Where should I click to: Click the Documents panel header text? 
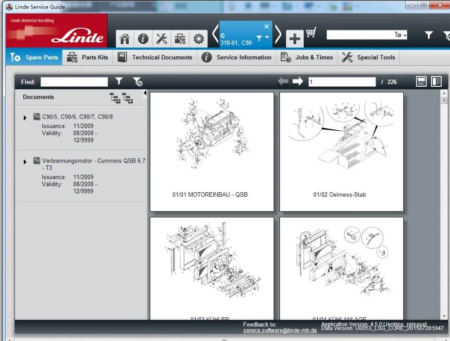coord(38,97)
